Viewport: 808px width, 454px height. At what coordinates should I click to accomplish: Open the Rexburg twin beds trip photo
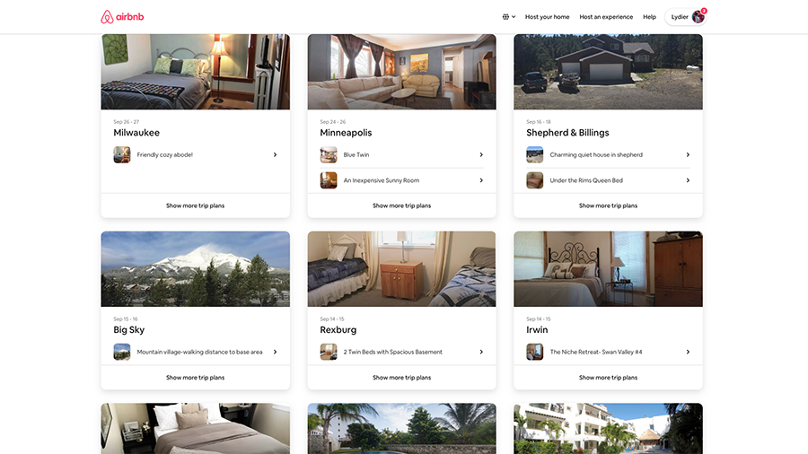[x=402, y=268]
